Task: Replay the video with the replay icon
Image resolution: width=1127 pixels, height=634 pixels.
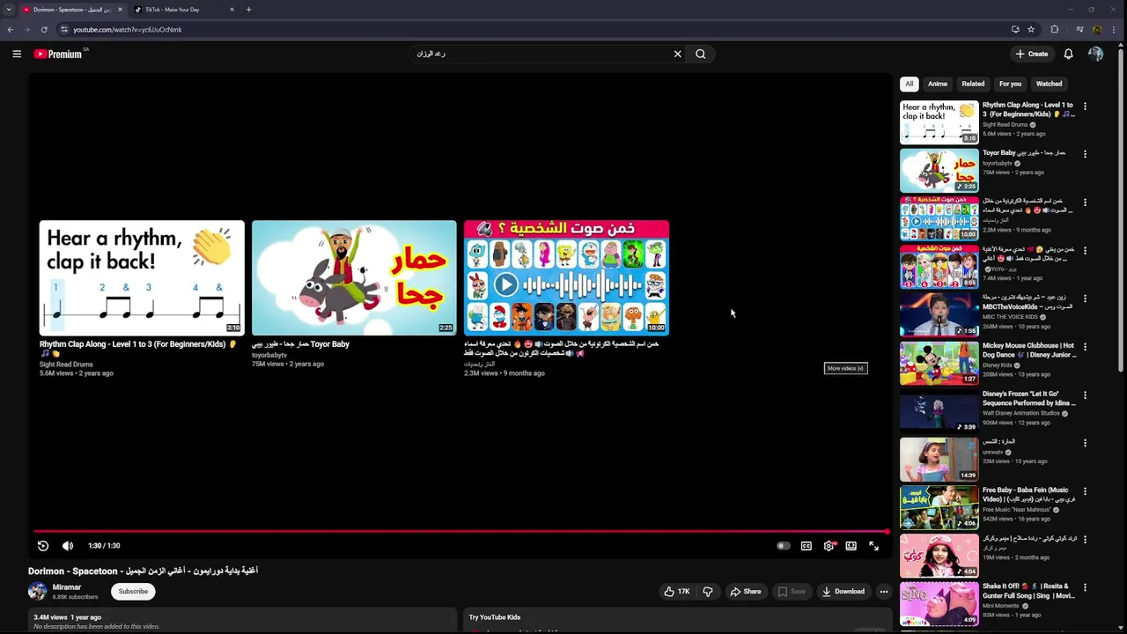Action: point(43,546)
